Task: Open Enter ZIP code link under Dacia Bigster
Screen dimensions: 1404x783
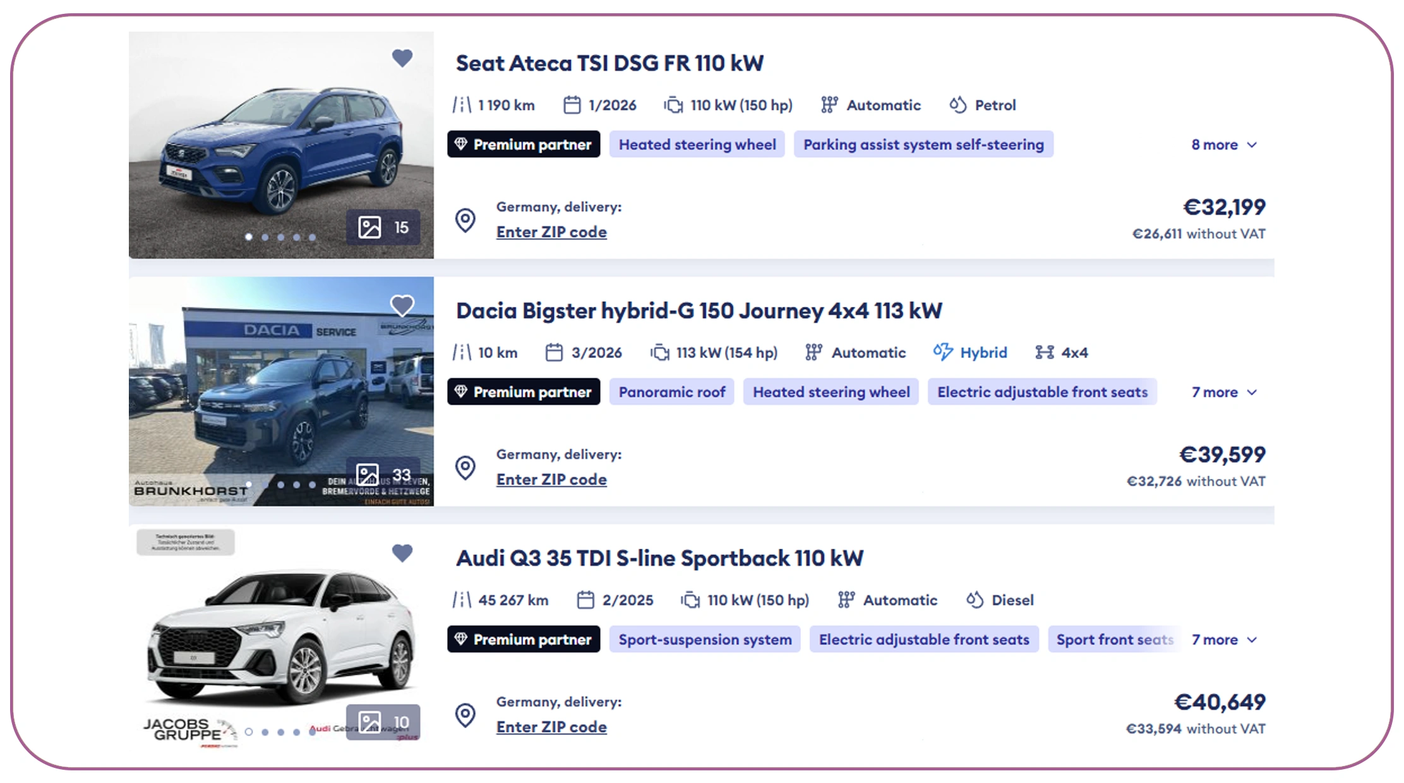Action: point(551,479)
